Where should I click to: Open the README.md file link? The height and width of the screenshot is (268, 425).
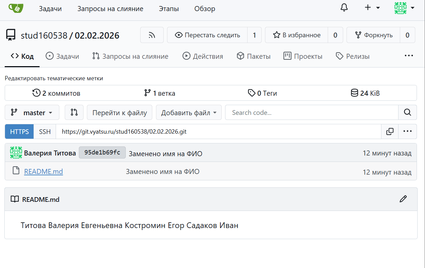43,172
